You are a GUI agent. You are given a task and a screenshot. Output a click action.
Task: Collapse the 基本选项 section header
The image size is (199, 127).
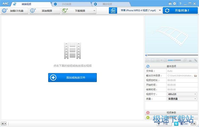click(171, 66)
